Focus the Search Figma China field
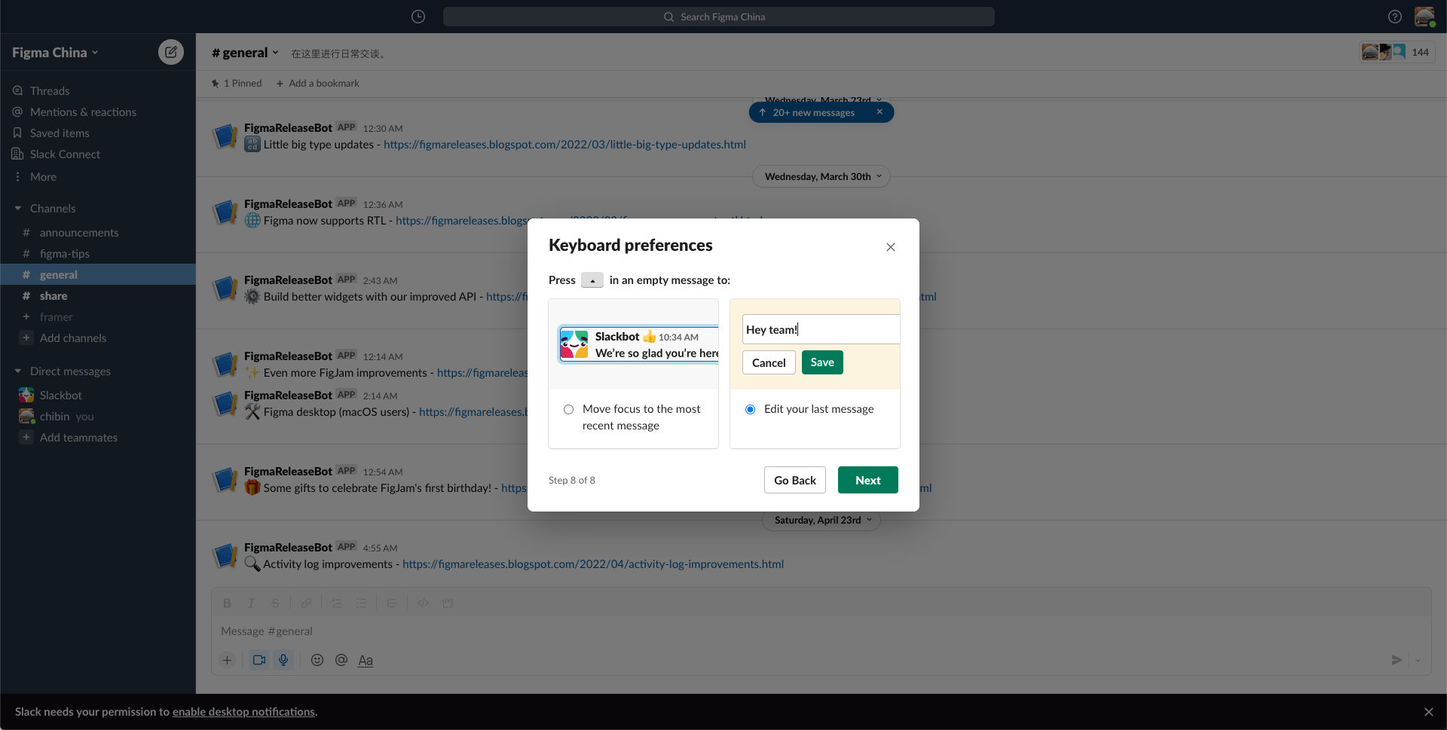The image size is (1447, 730). [719, 17]
